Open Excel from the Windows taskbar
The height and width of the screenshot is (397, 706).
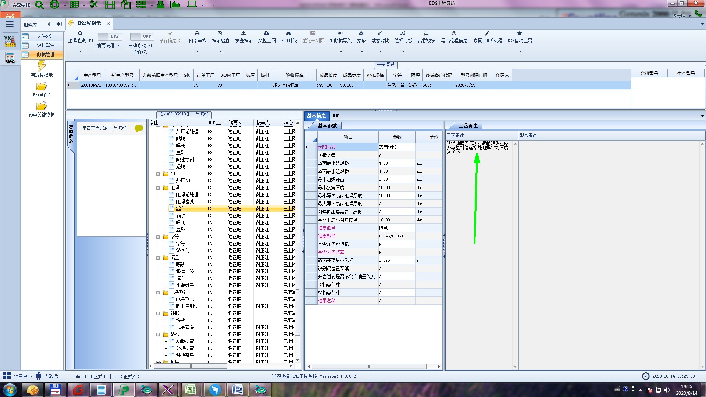pos(191,390)
